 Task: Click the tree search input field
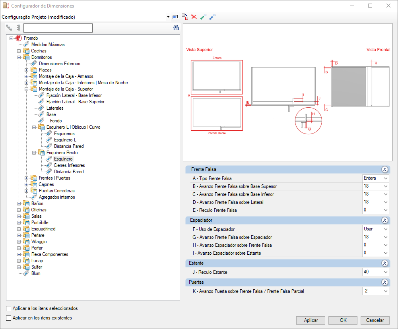(58, 28)
